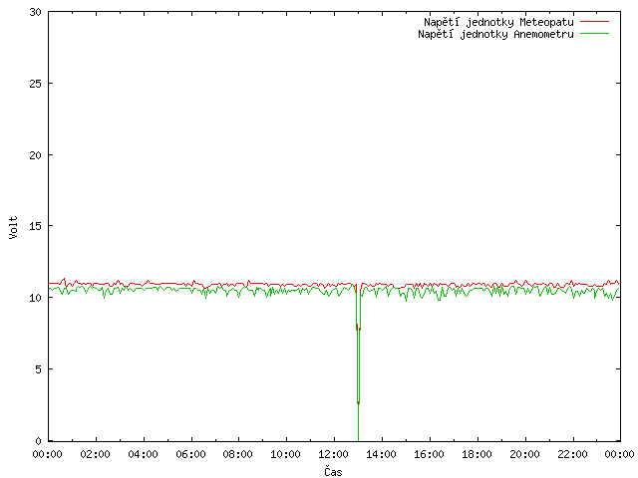The height and width of the screenshot is (478, 638).
Task: Click the 10:00 time tick label
Action: click(x=286, y=454)
